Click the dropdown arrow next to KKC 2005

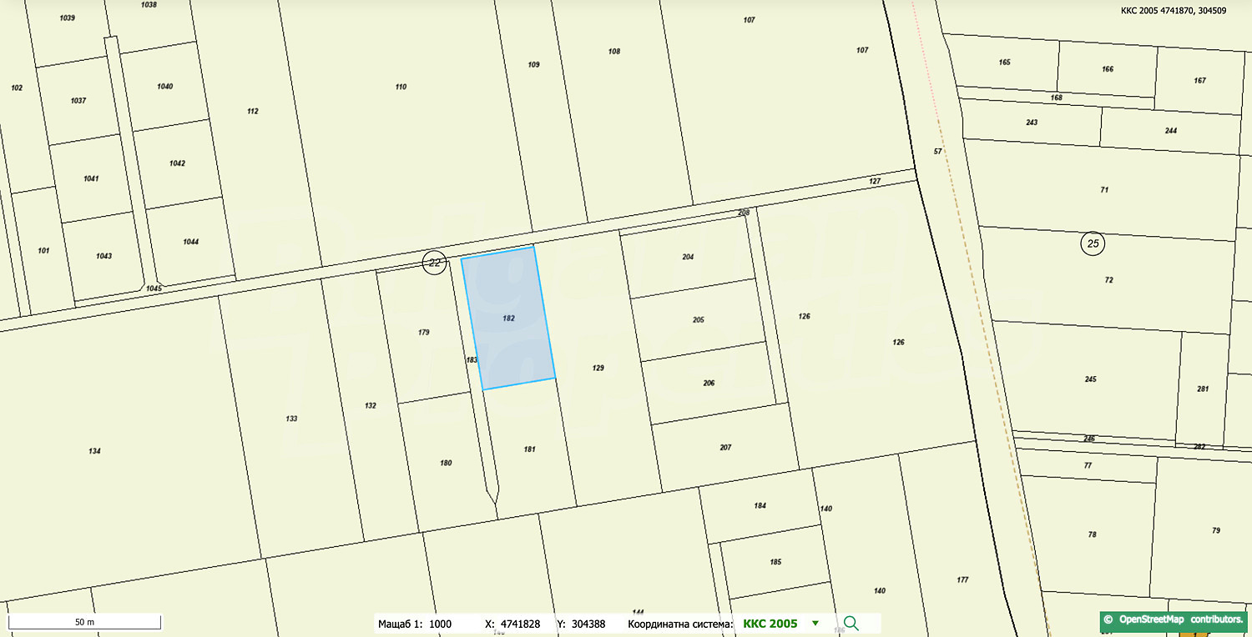815,624
